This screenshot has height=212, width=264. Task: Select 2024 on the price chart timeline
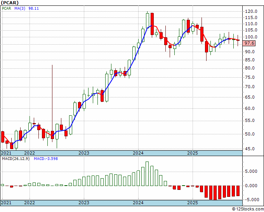click(x=138, y=153)
